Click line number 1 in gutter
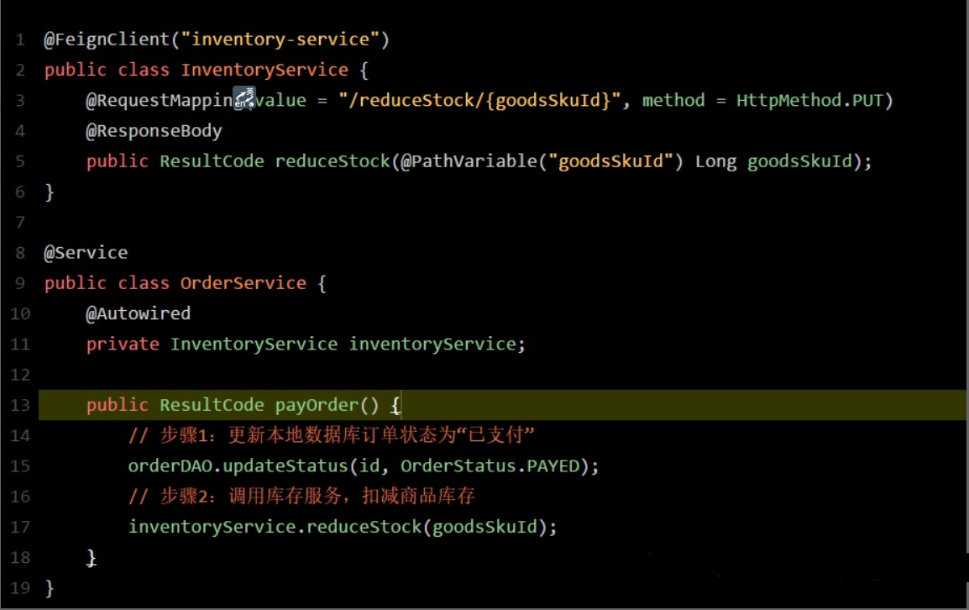Viewport: 969px width, 610px height. 20,40
